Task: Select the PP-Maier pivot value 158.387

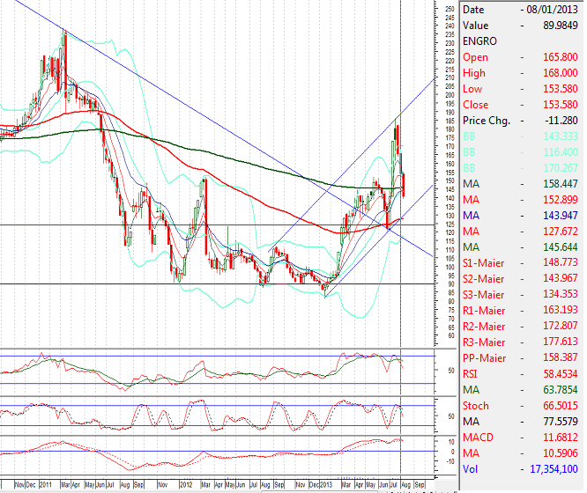Action: [x=563, y=358]
